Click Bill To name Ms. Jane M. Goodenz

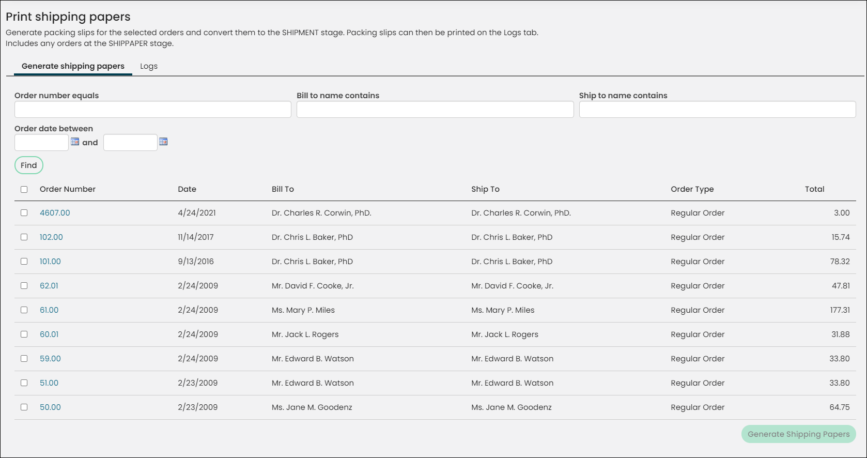point(312,407)
